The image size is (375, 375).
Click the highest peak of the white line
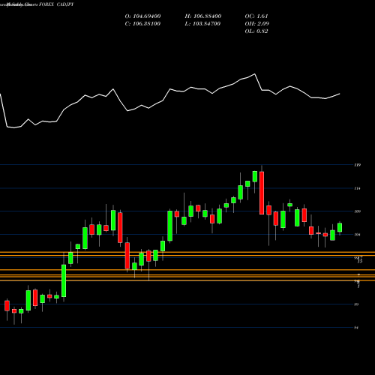click(255, 74)
